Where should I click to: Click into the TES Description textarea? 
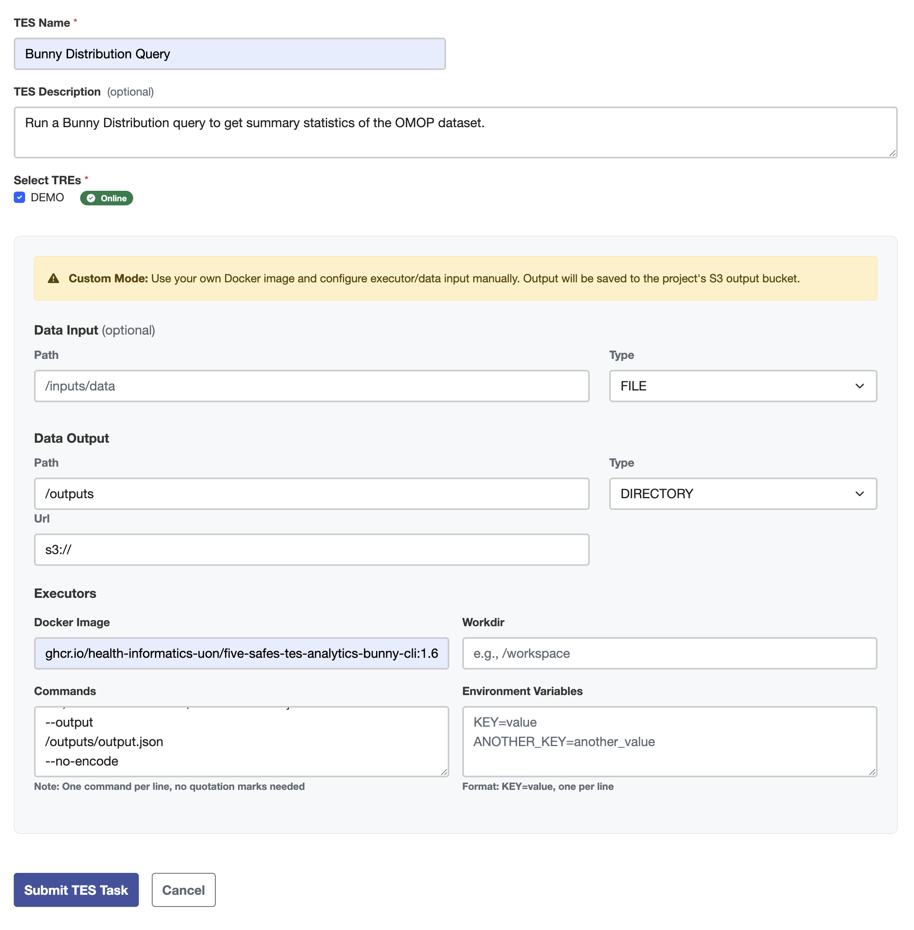[455, 132]
